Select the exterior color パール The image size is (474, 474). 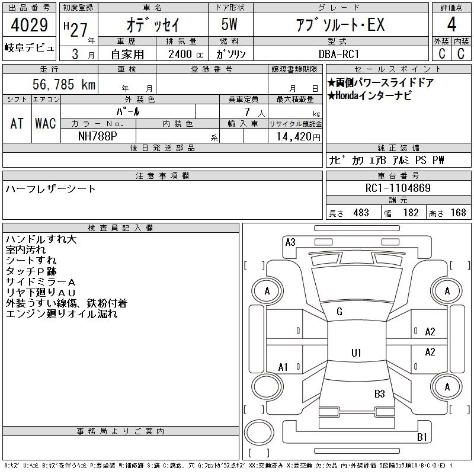coord(128,111)
